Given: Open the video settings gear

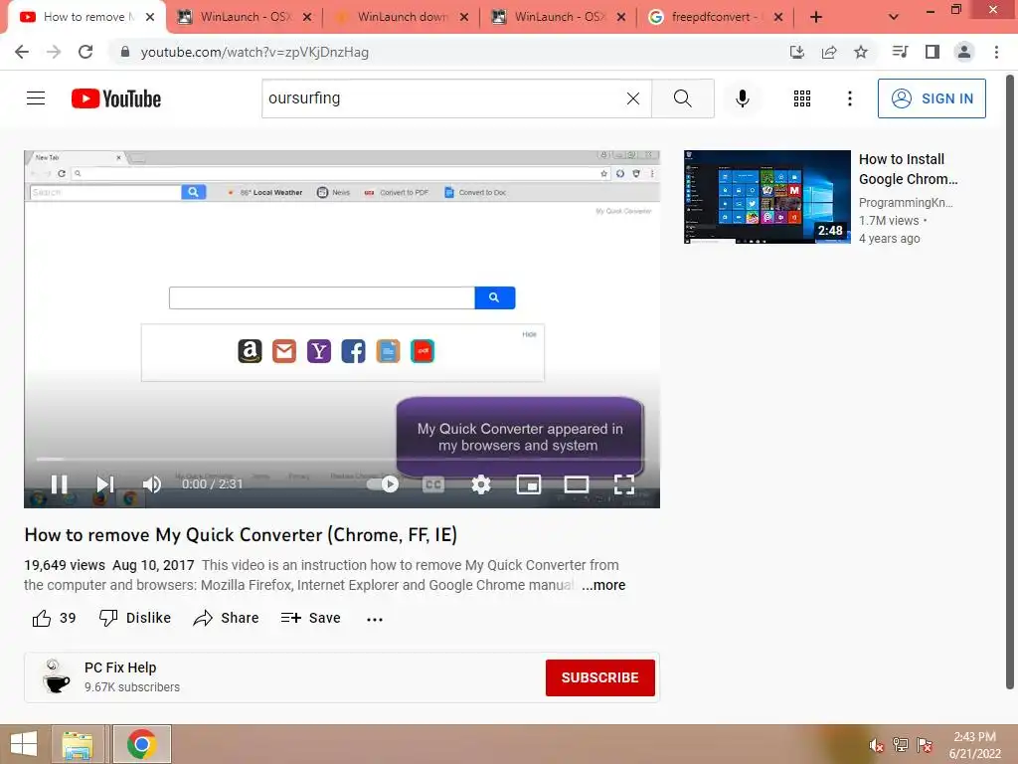Looking at the screenshot, I should point(481,484).
